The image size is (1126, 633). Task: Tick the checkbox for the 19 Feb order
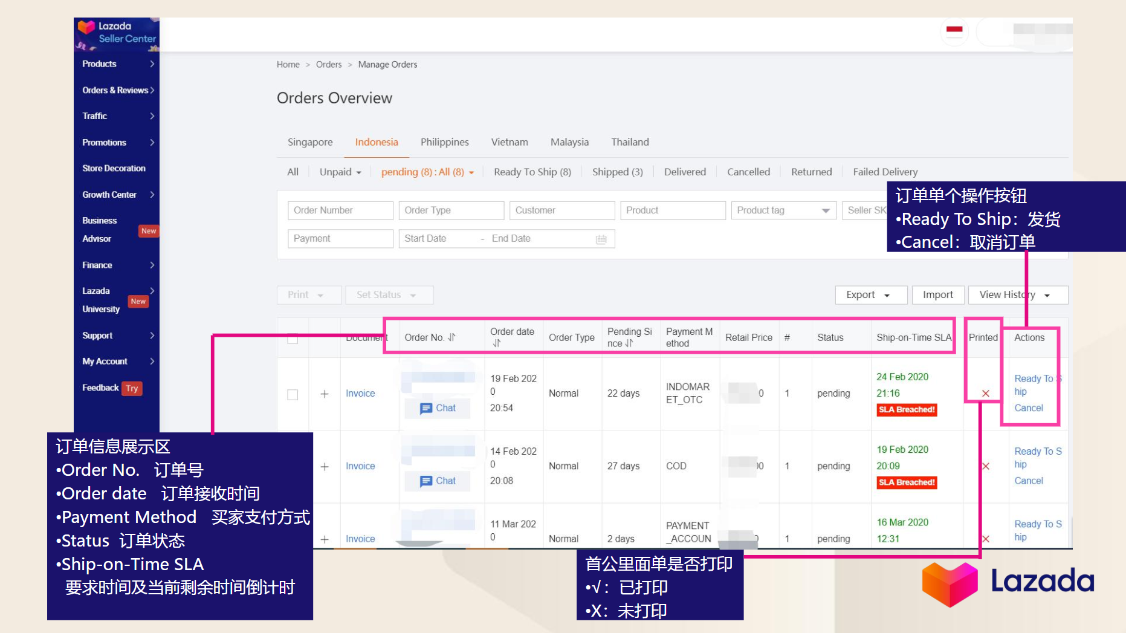click(x=293, y=395)
